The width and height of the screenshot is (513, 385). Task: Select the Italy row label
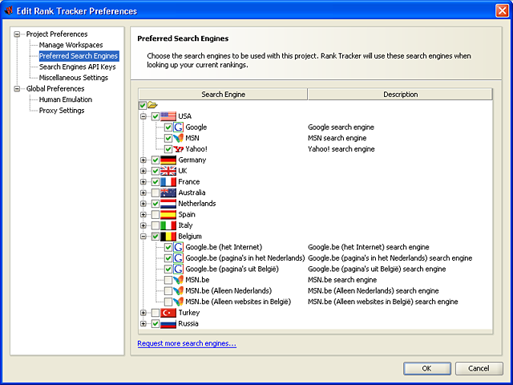coord(185,225)
